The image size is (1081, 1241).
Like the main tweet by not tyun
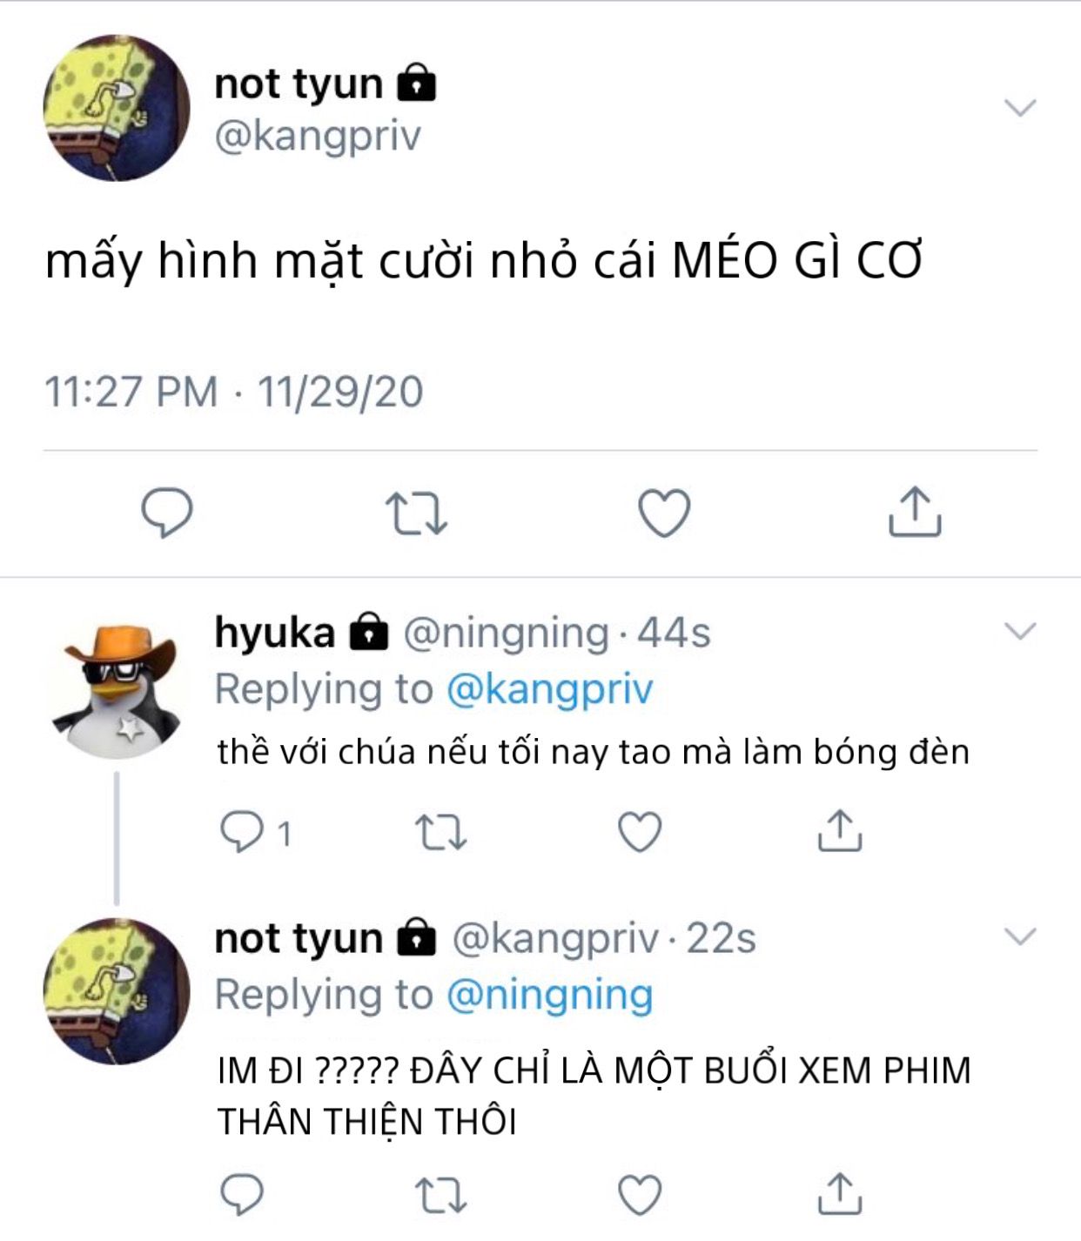coord(664,513)
